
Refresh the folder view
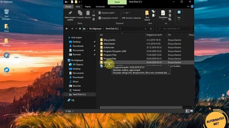click(151, 29)
